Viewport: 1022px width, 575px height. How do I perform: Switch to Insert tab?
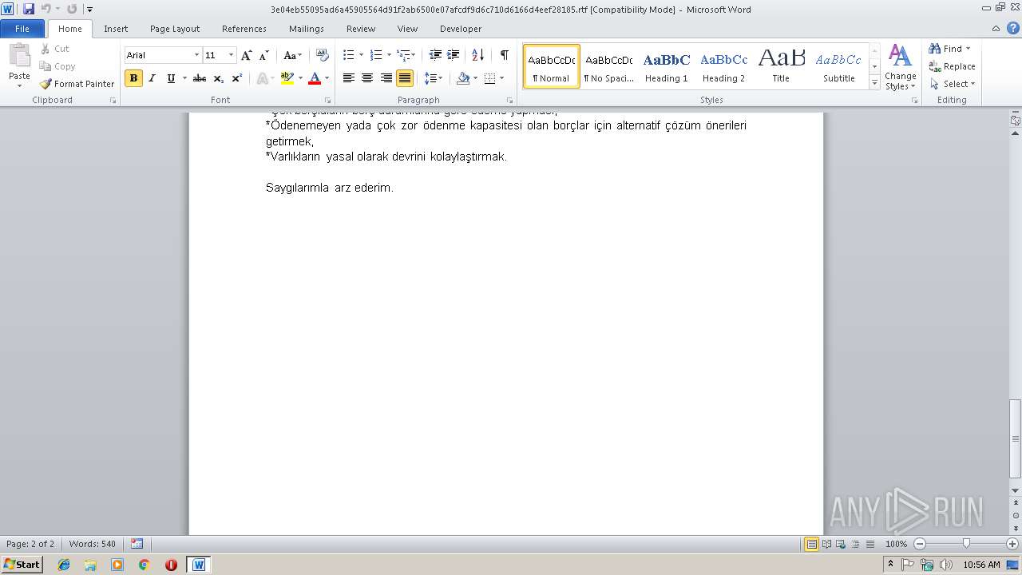pos(116,28)
